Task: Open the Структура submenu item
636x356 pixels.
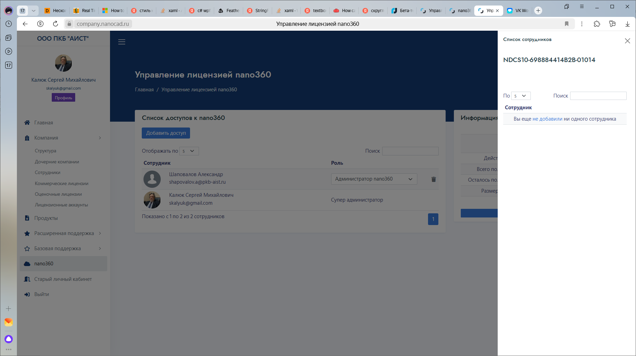Action: pyautogui.click(x=46, y=151)
